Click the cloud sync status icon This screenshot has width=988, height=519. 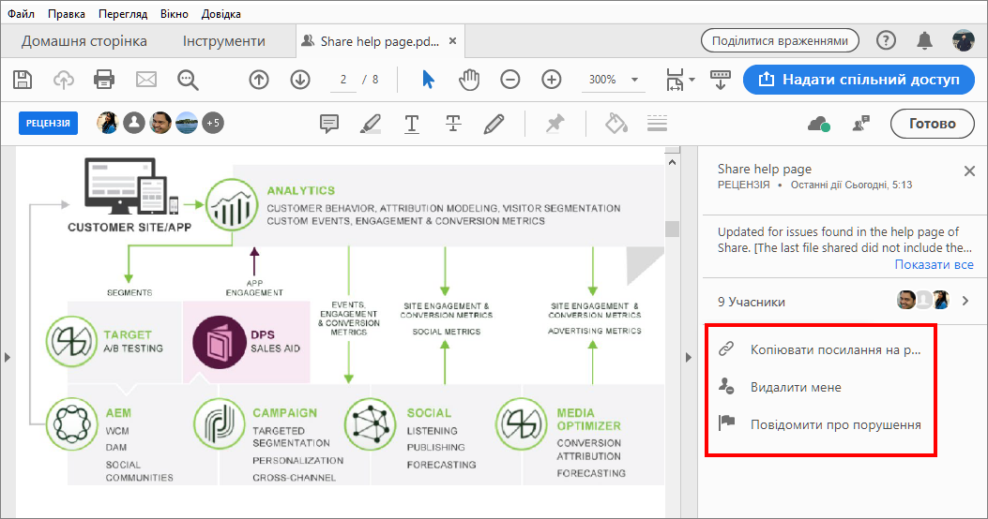(x=818, y=124)
